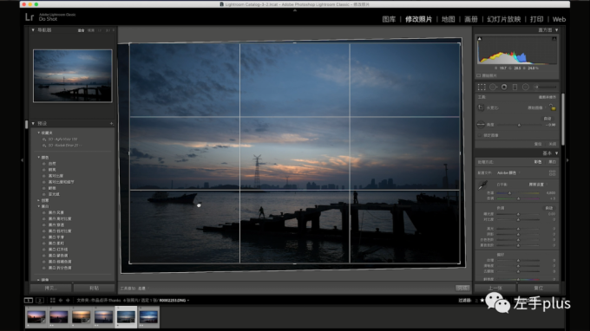Select the Crop Overlay tool icon
The width and height of the screenshot is (590, 331).
[482, 88]
